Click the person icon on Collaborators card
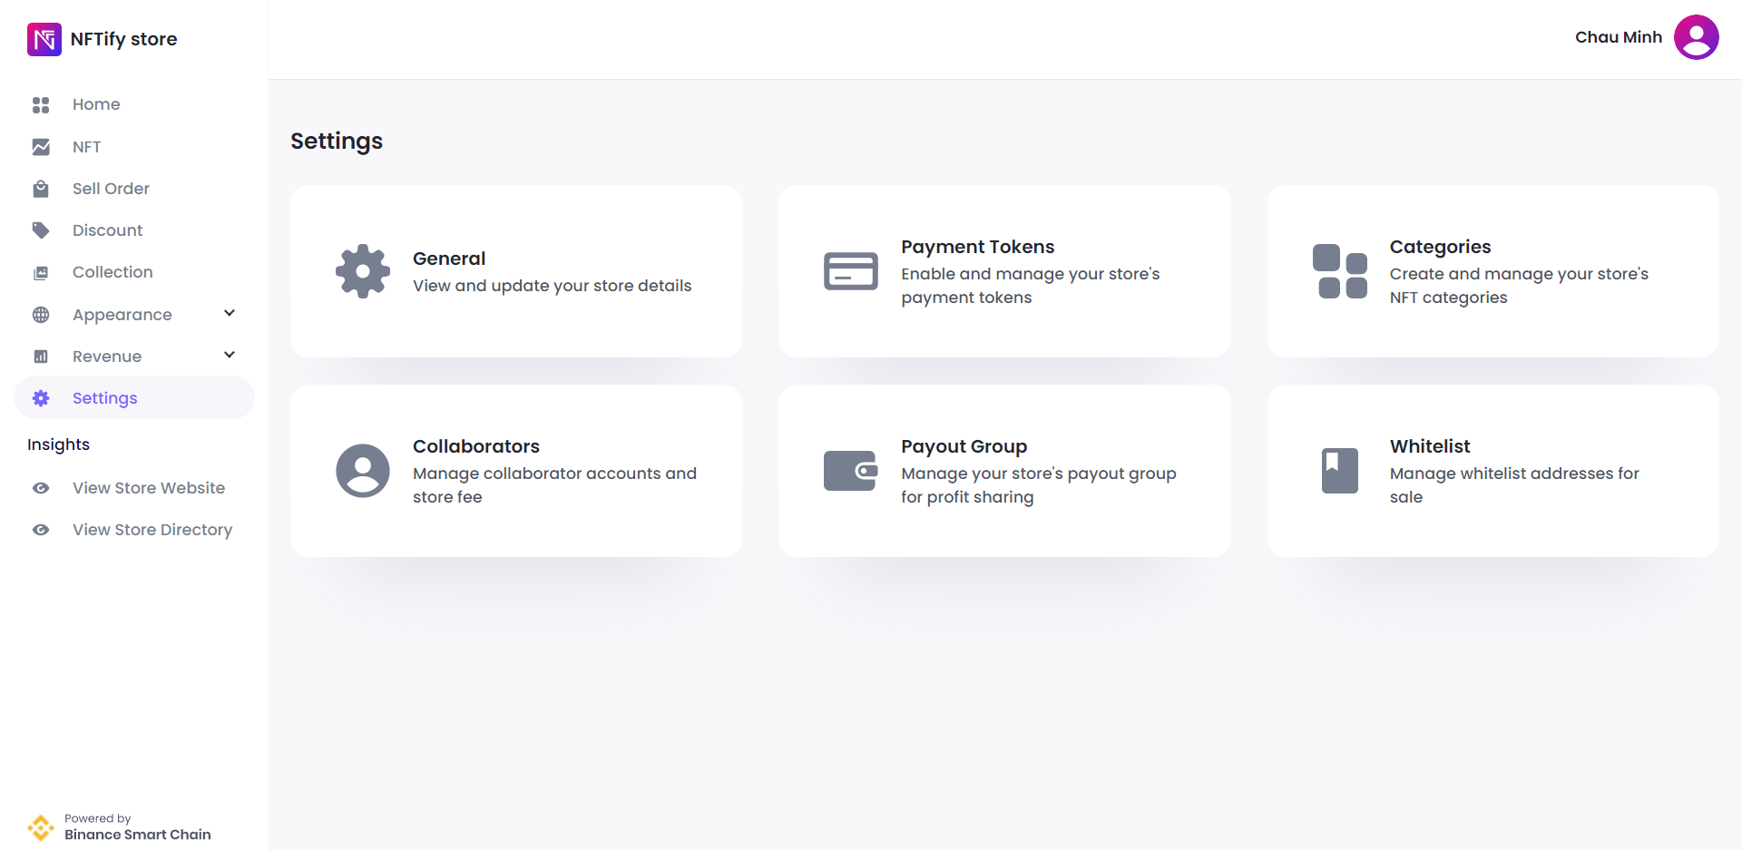 (x=363, y=471)
